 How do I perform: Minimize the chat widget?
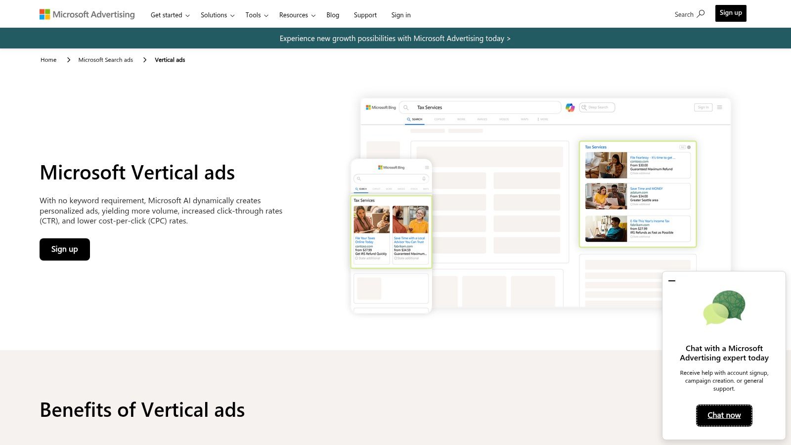pyautogui.click(x=672, y=280)
